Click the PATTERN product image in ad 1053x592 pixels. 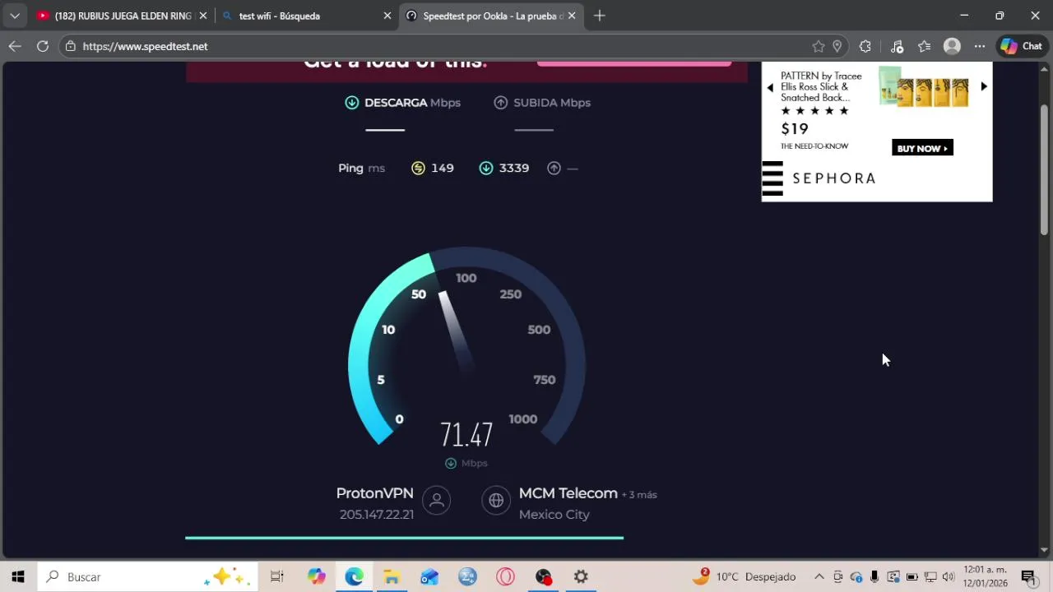[924, 86]
